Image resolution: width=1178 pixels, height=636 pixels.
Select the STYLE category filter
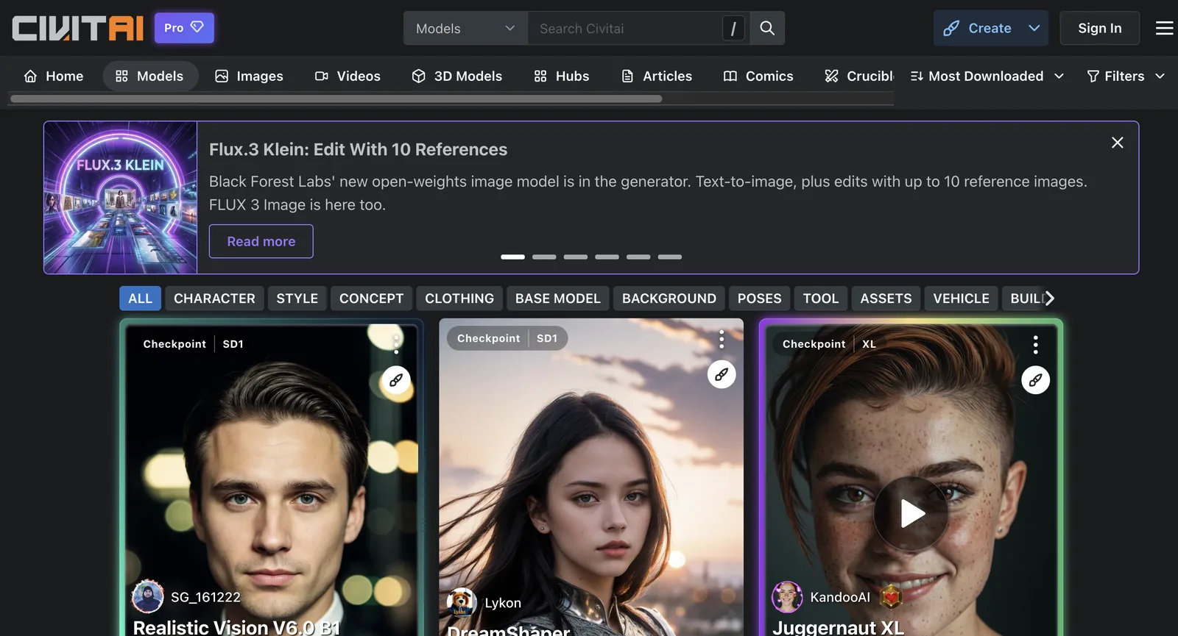point(297,299)
